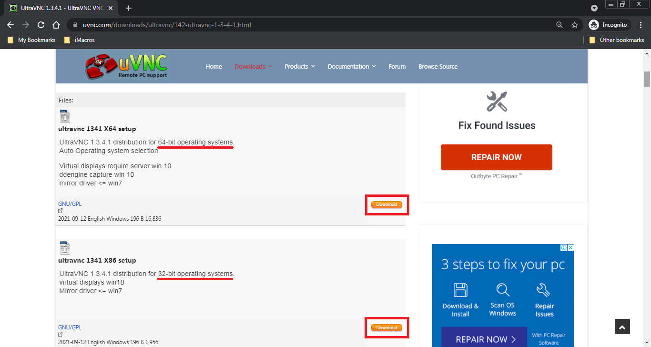Expand the Downloads menu
This screenshot has width=651, height=347.
click(253, 66)
